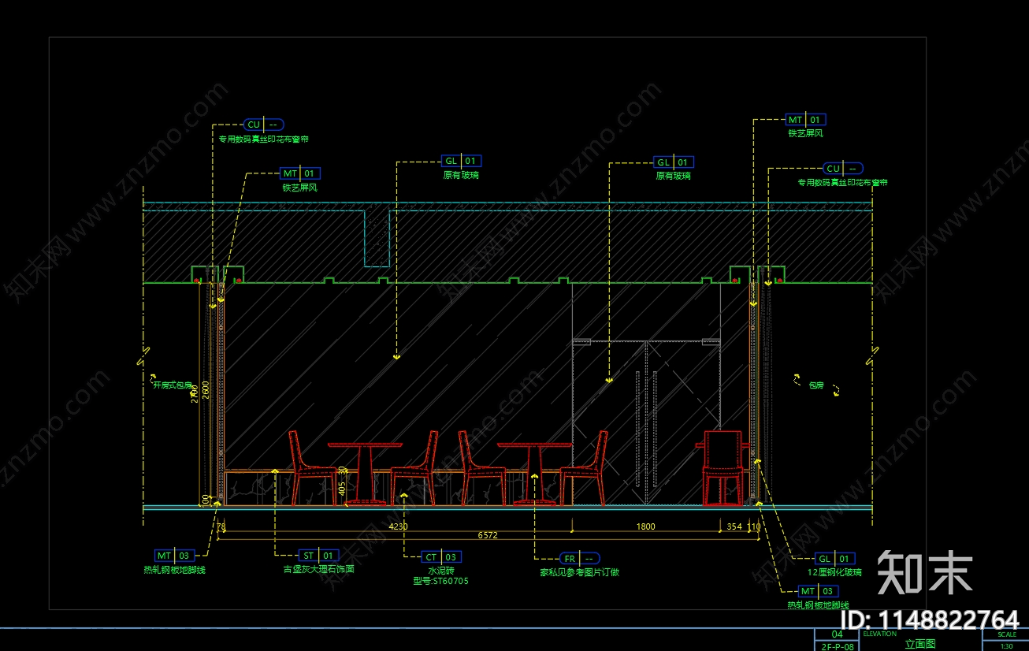This screenshot has width=1029, height=651.
Task: Click the text 古堡灰大理石饰面
Action: click(x=319, y=569)
